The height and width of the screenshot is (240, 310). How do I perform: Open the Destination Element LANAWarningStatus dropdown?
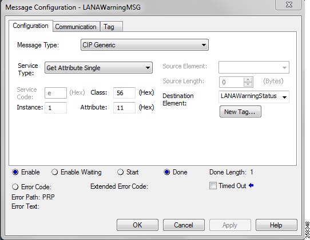coord(254,96)
